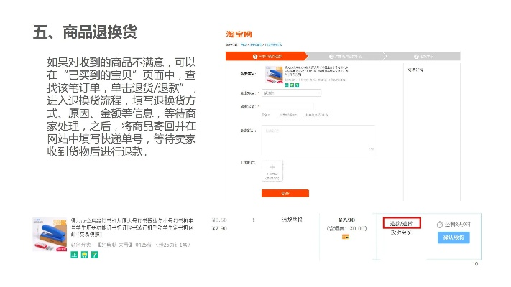This screenshot has height=287, width=511.
Task: Click the struck-through ¥8.50 price
Action: [219, 220]
